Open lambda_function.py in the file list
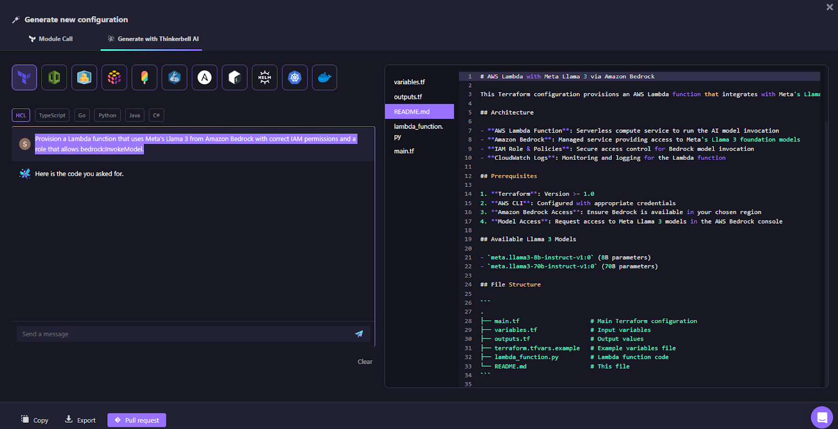The height and width of the screenshot is (429, 838). click(x=420, y=131)
